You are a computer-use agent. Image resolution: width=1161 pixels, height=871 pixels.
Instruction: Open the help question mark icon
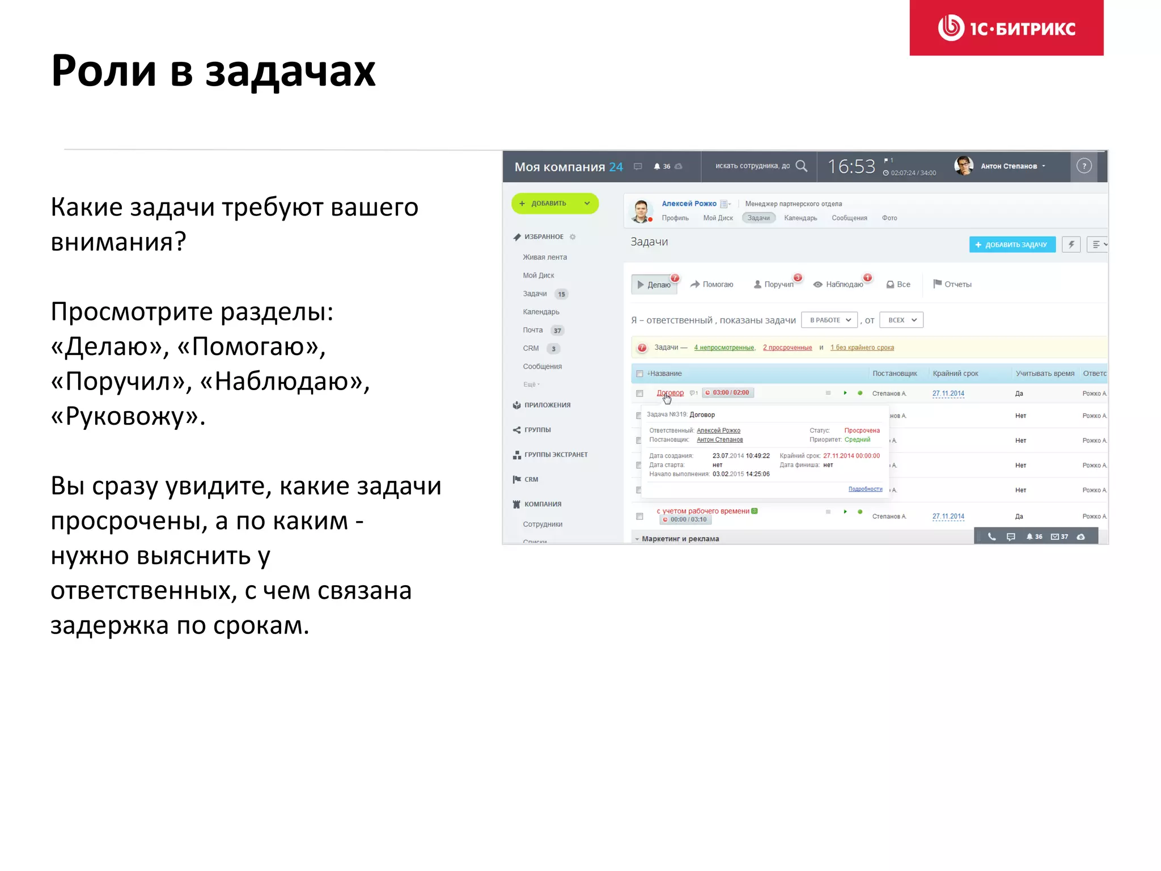click(1083, 166)
